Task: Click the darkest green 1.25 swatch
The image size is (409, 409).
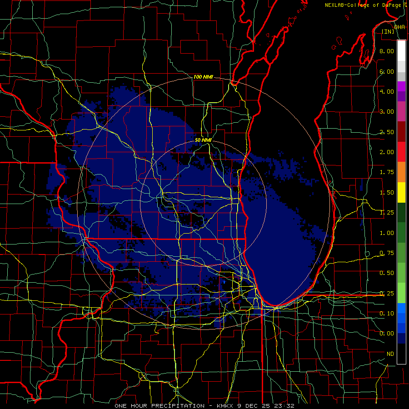Action: click(x=401, y=212)
